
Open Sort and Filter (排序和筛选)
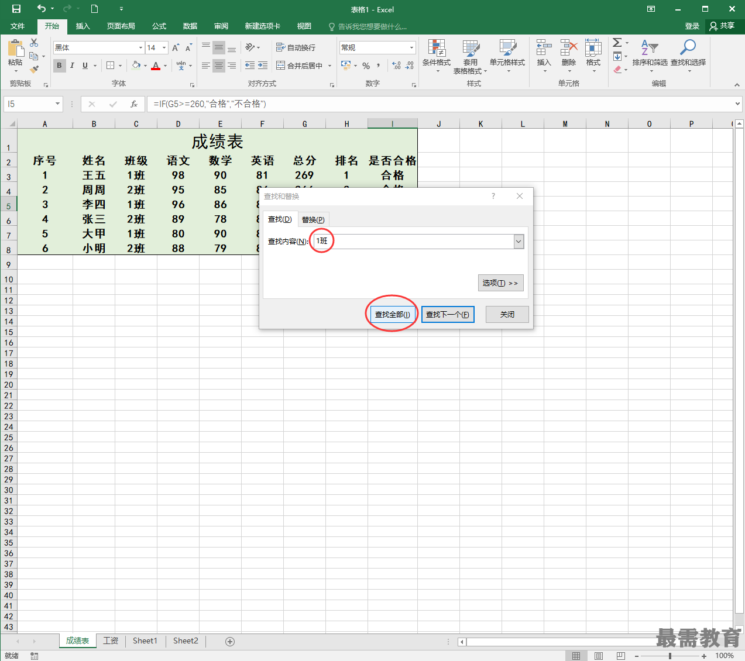click(x=650, y=56)
